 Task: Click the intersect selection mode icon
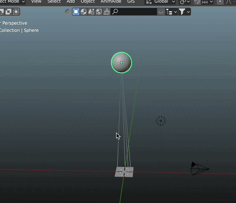[16, 12]
